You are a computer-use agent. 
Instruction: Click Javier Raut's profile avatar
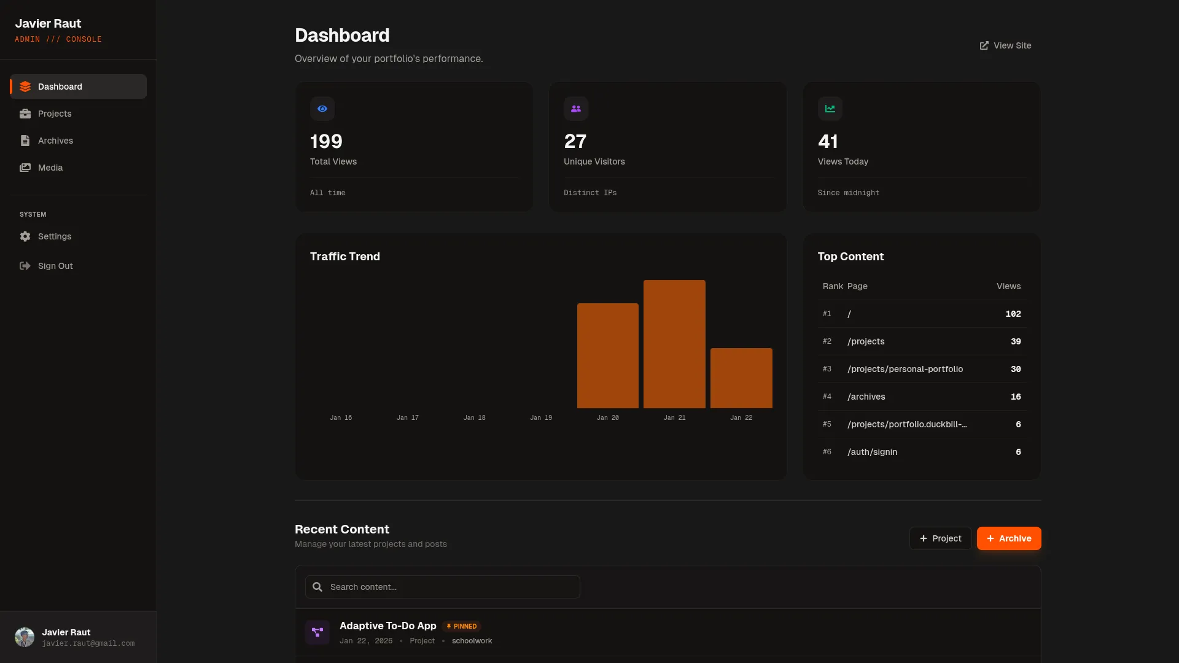click(x=25, y=637)
